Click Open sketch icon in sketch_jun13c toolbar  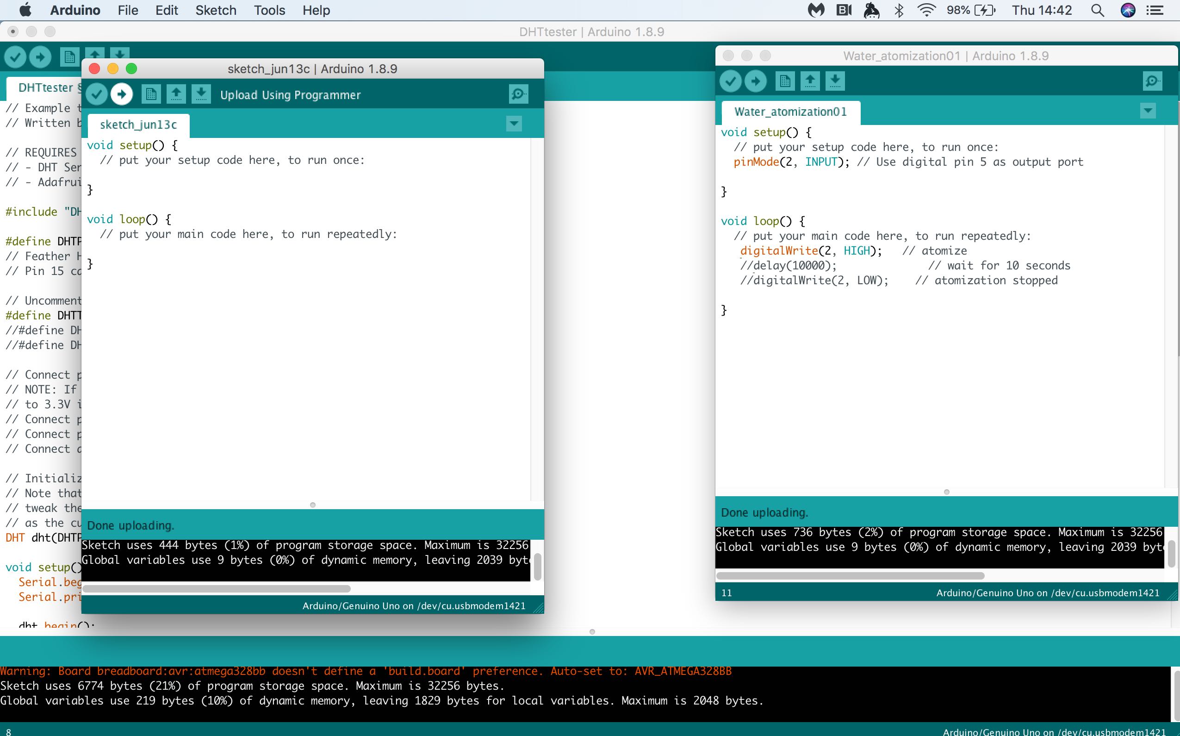pyautogui.click(x=176, y=94)
